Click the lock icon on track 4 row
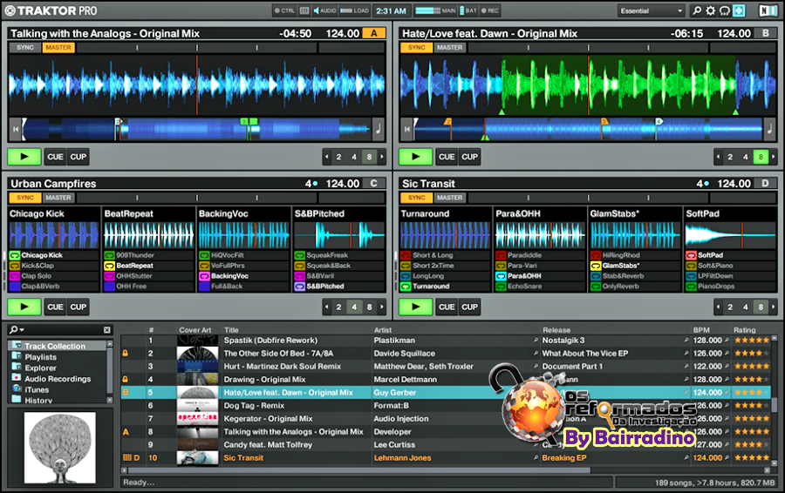Screen dimensions: 785x493 pos(126,379)
